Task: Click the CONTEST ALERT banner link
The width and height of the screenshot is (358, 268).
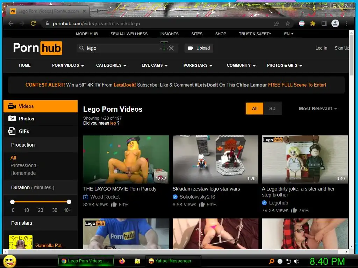Action: tap(176, 85)
